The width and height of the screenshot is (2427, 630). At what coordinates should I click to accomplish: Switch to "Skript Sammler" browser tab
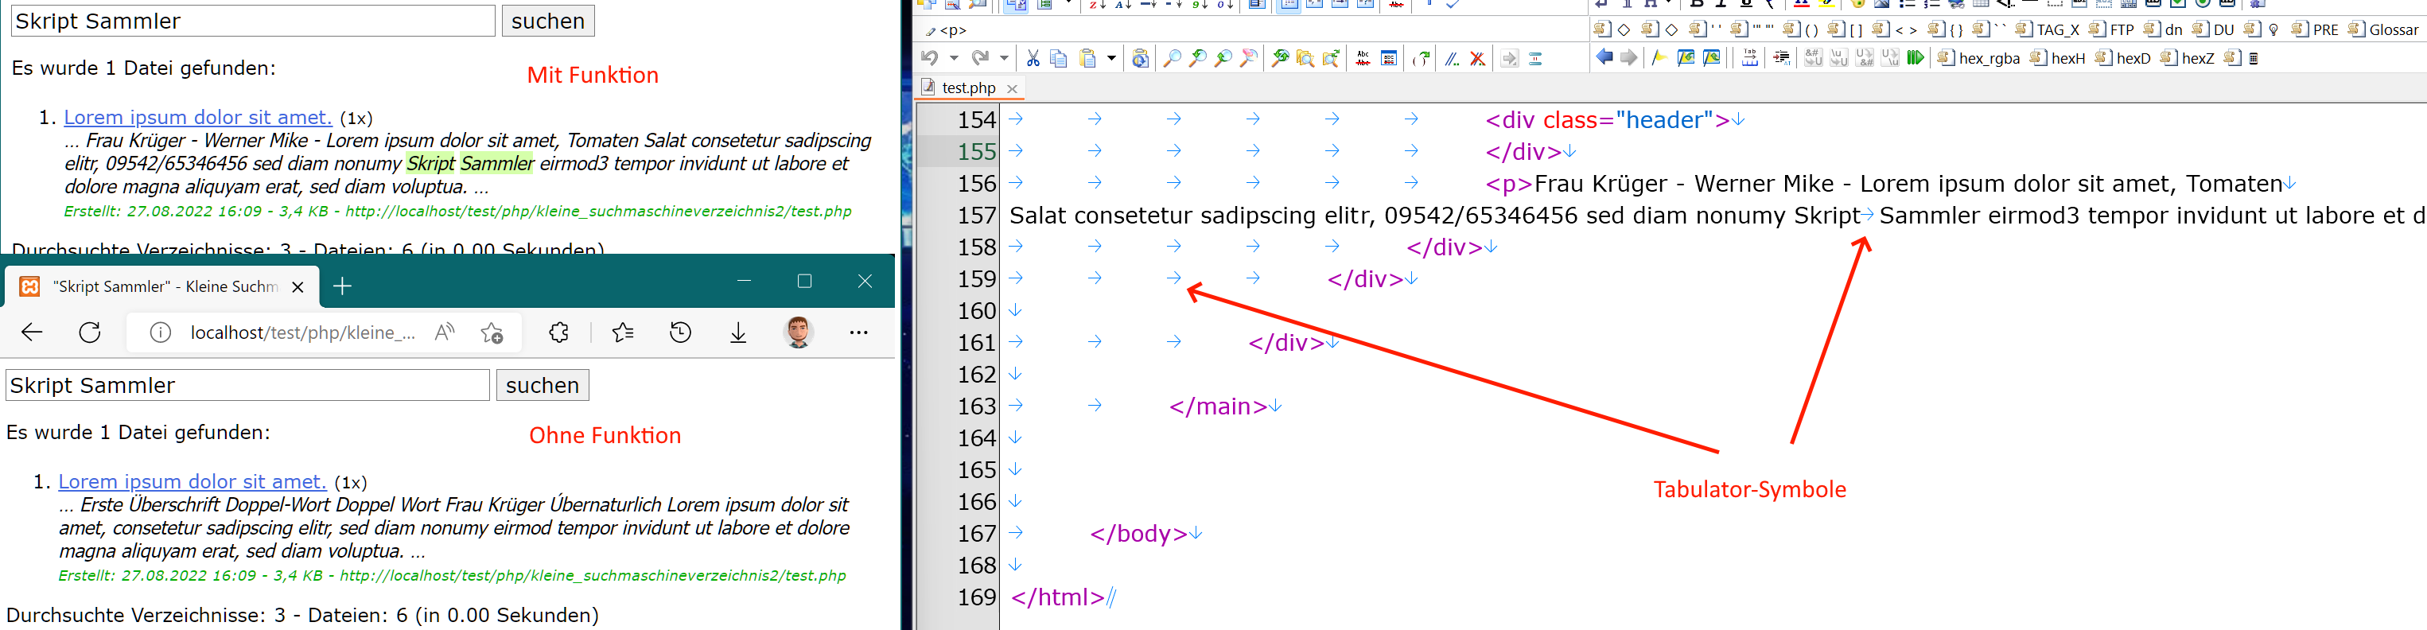pos(165,286)
